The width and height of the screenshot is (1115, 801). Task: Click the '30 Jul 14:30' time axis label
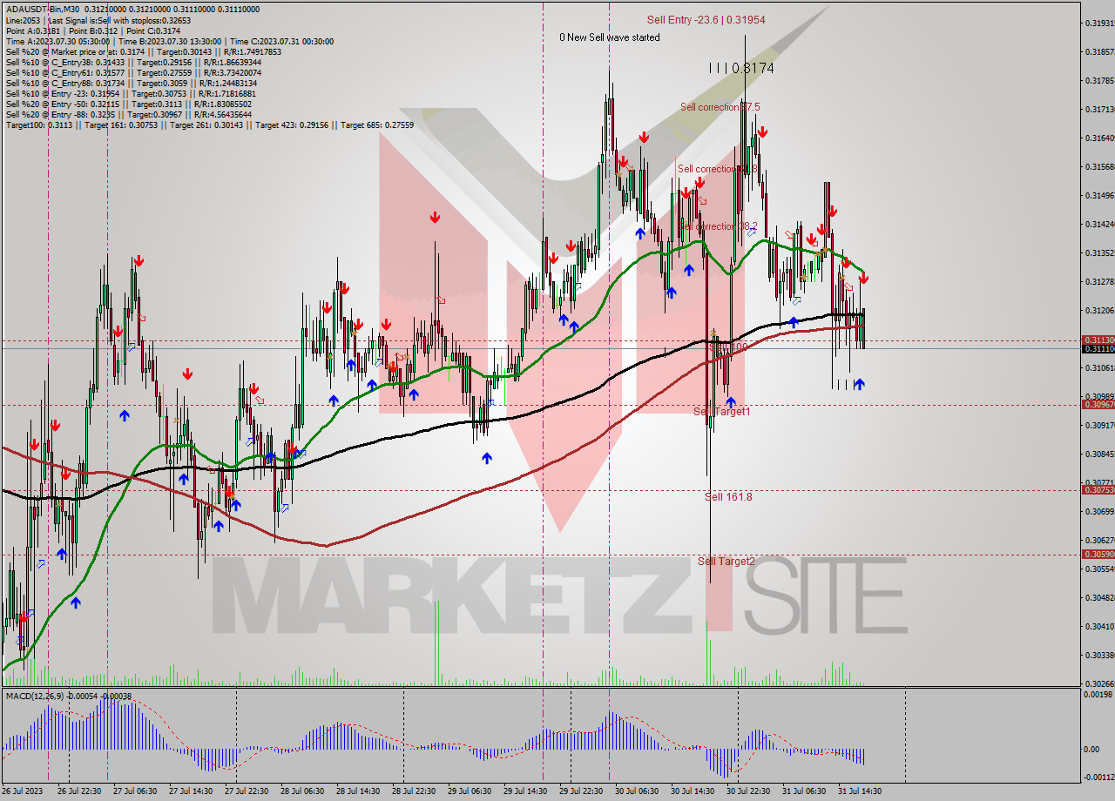pos(693,791)
